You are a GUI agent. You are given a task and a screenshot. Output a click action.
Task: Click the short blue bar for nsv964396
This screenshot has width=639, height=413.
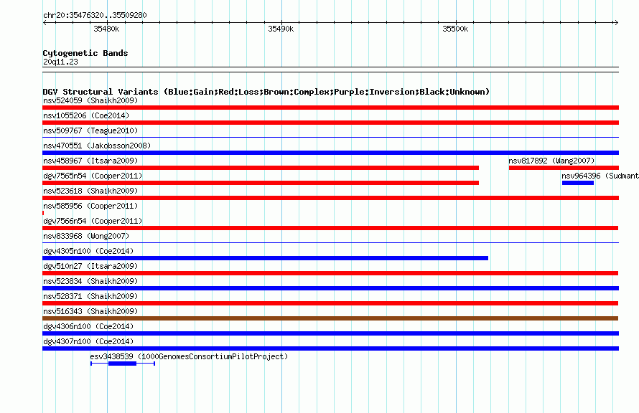point(578,183)
